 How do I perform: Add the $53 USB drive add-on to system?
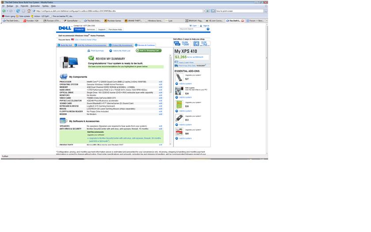(184, 125)
